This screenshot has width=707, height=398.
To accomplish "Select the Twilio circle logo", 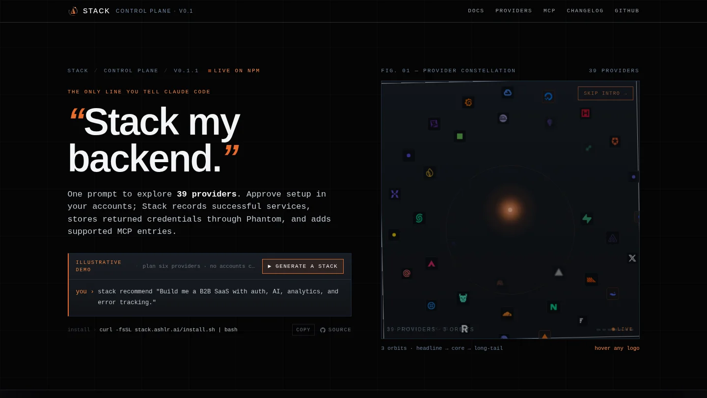I will point(431,306).
